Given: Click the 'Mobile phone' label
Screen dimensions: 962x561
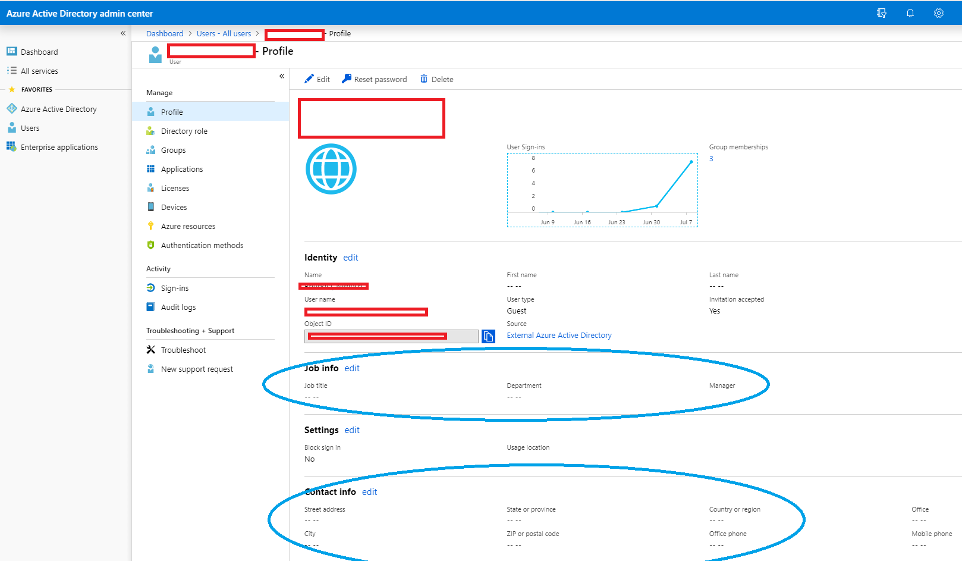Looking at the screenshot, I should tap(932, 534).
